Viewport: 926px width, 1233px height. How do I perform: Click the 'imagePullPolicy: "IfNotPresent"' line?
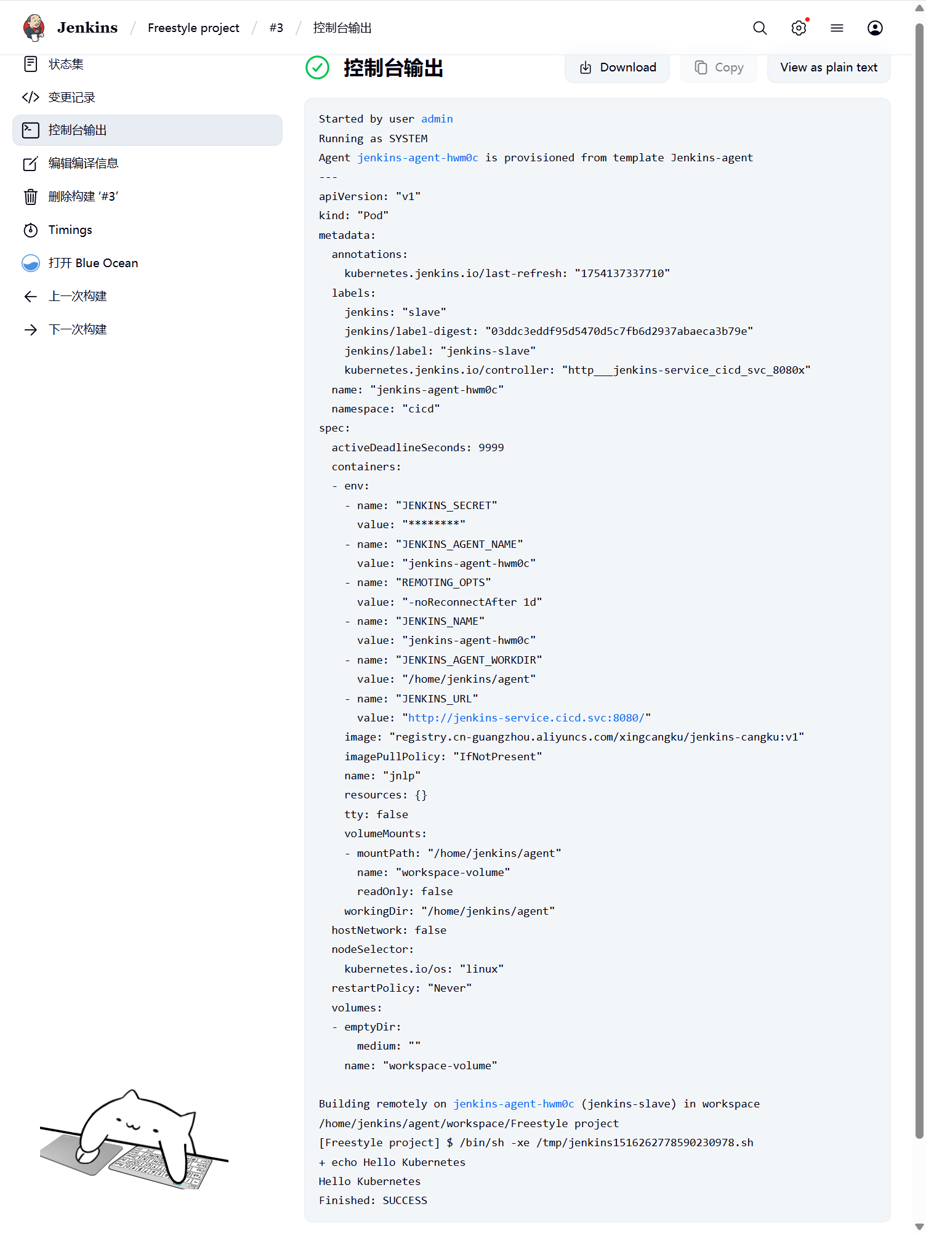click(x=443, y=757)
